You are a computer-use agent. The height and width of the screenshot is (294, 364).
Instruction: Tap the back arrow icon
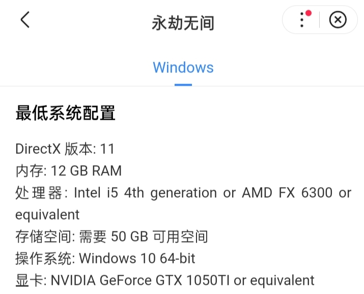point(25,20)
